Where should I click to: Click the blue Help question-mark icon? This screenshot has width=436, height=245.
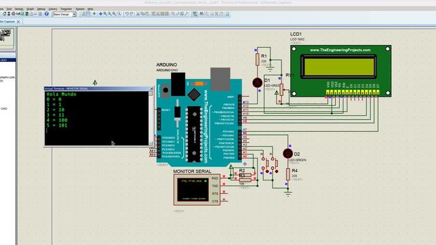coord(46,14)
